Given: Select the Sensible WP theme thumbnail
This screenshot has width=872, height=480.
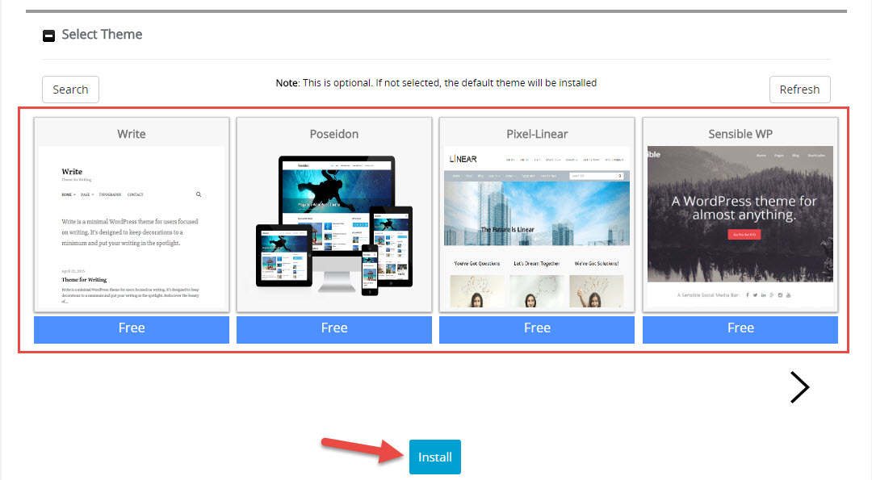Looking at the screenshot, I should [740, 227].
